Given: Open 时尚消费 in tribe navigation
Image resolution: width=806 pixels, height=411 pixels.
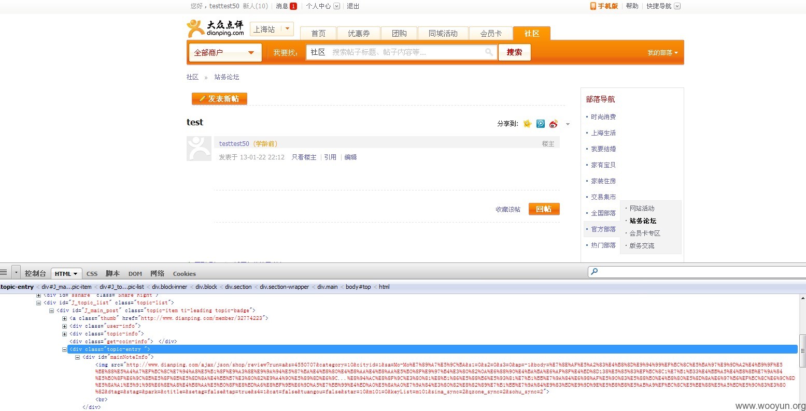Looking at the screenshot, I should 603,117.
